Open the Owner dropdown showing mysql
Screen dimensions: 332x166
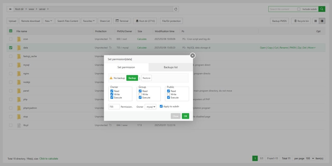coord(150,107)
